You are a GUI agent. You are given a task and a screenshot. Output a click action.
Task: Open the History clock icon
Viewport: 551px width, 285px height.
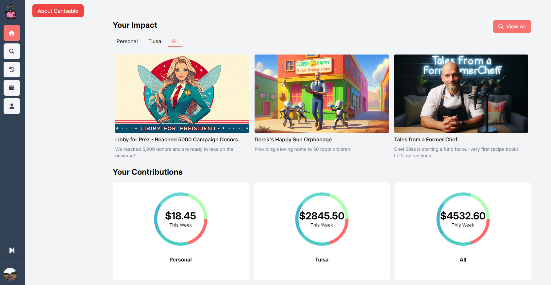pos(12,70)
